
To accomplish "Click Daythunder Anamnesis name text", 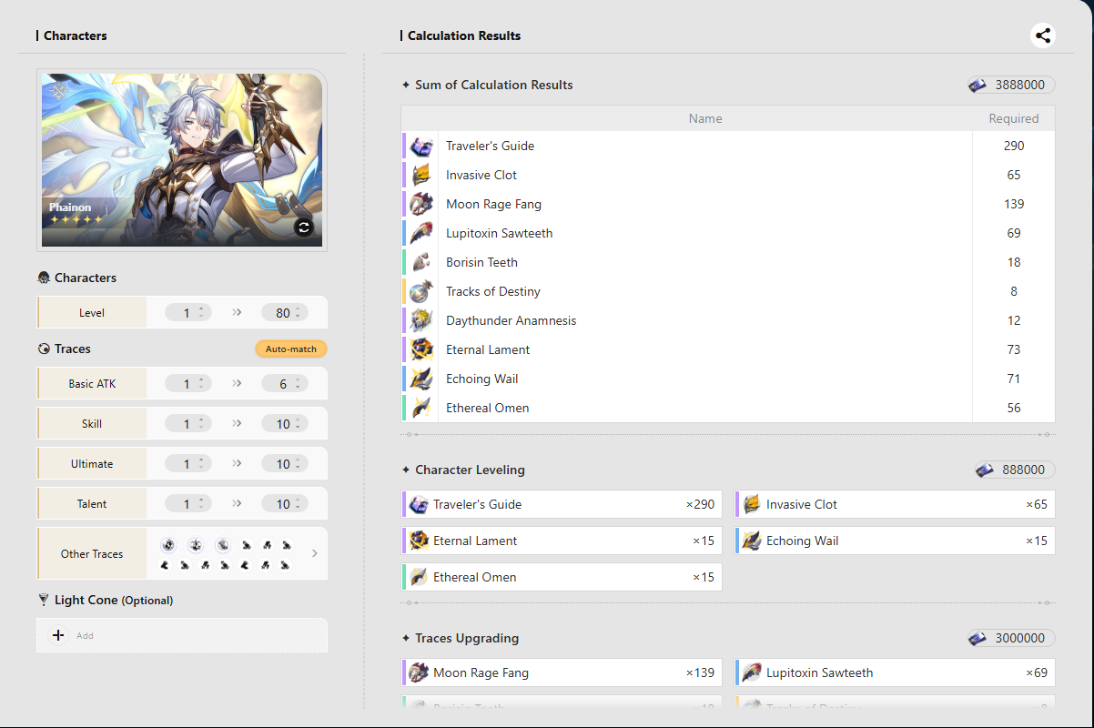I will click(511, 320).
